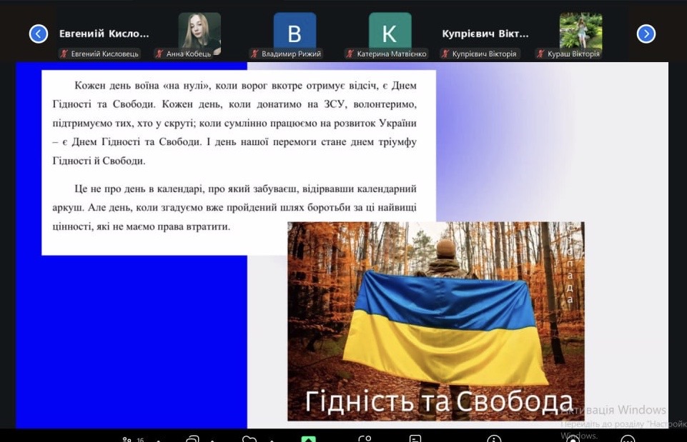Click the white text box on the slide
687x442 pixels.
point(238,161)
